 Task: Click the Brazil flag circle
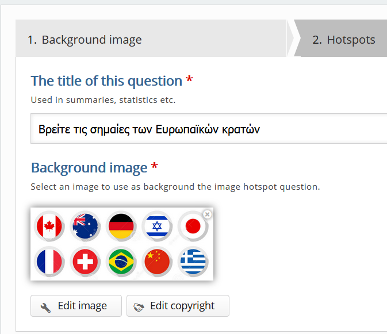[x=121, y=262]
